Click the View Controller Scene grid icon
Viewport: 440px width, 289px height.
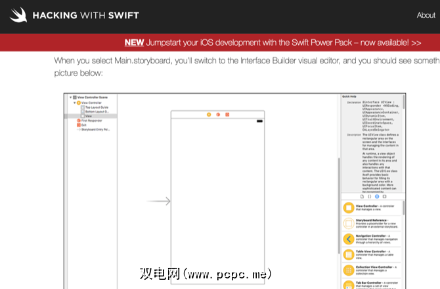[x=75, y=97]
